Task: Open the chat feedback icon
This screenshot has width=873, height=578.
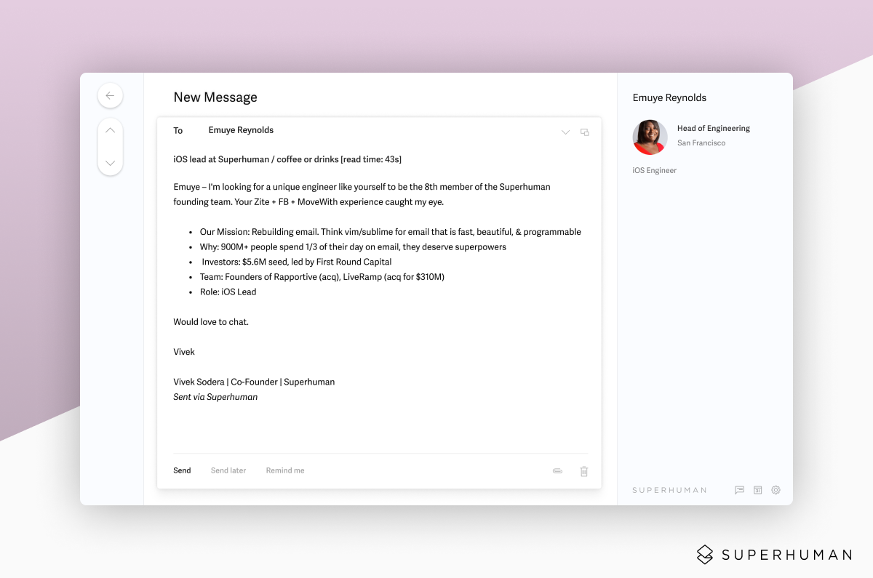Action: point(739,490)
